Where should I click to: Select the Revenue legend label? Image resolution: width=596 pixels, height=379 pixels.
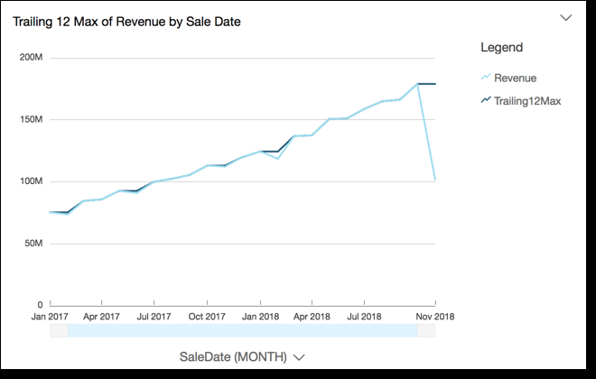(515, 79)
